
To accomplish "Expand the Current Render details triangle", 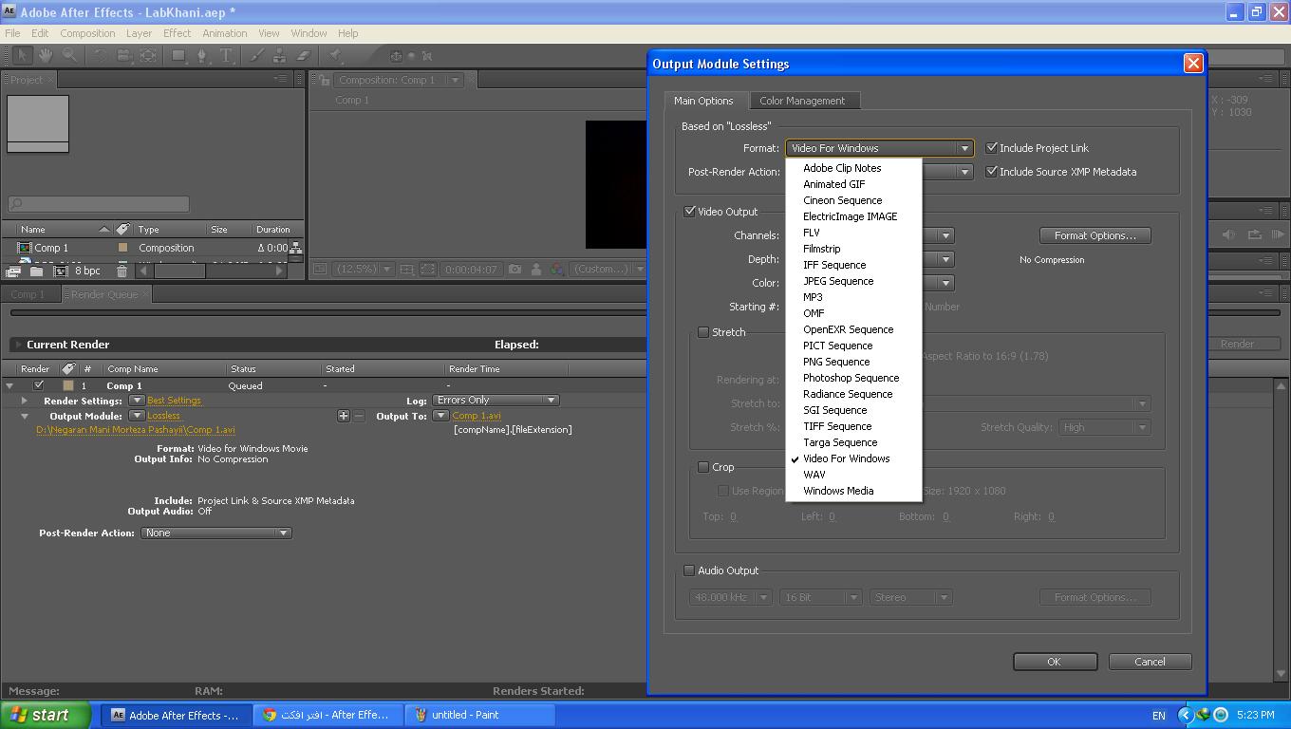I will coord(18,345).
